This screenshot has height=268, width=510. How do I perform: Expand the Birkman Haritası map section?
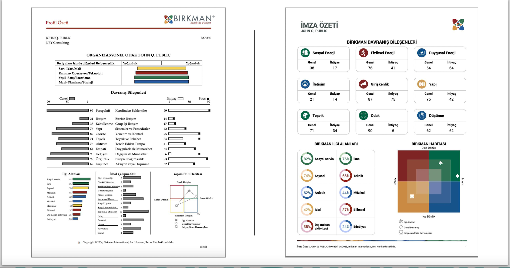click(x=429, y=144)
